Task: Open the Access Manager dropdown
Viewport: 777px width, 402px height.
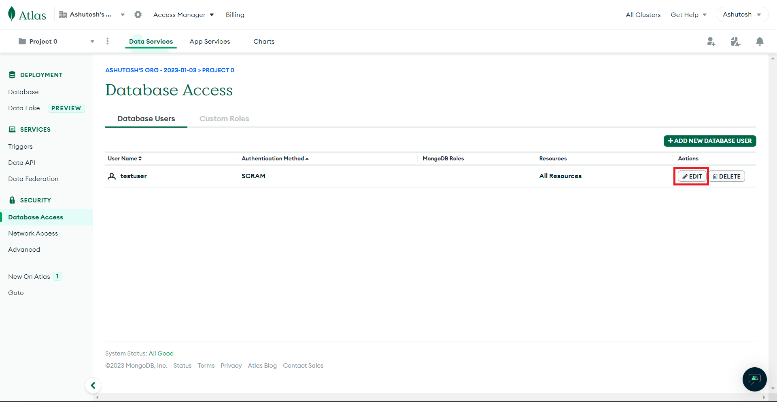Action: (183, 15)
